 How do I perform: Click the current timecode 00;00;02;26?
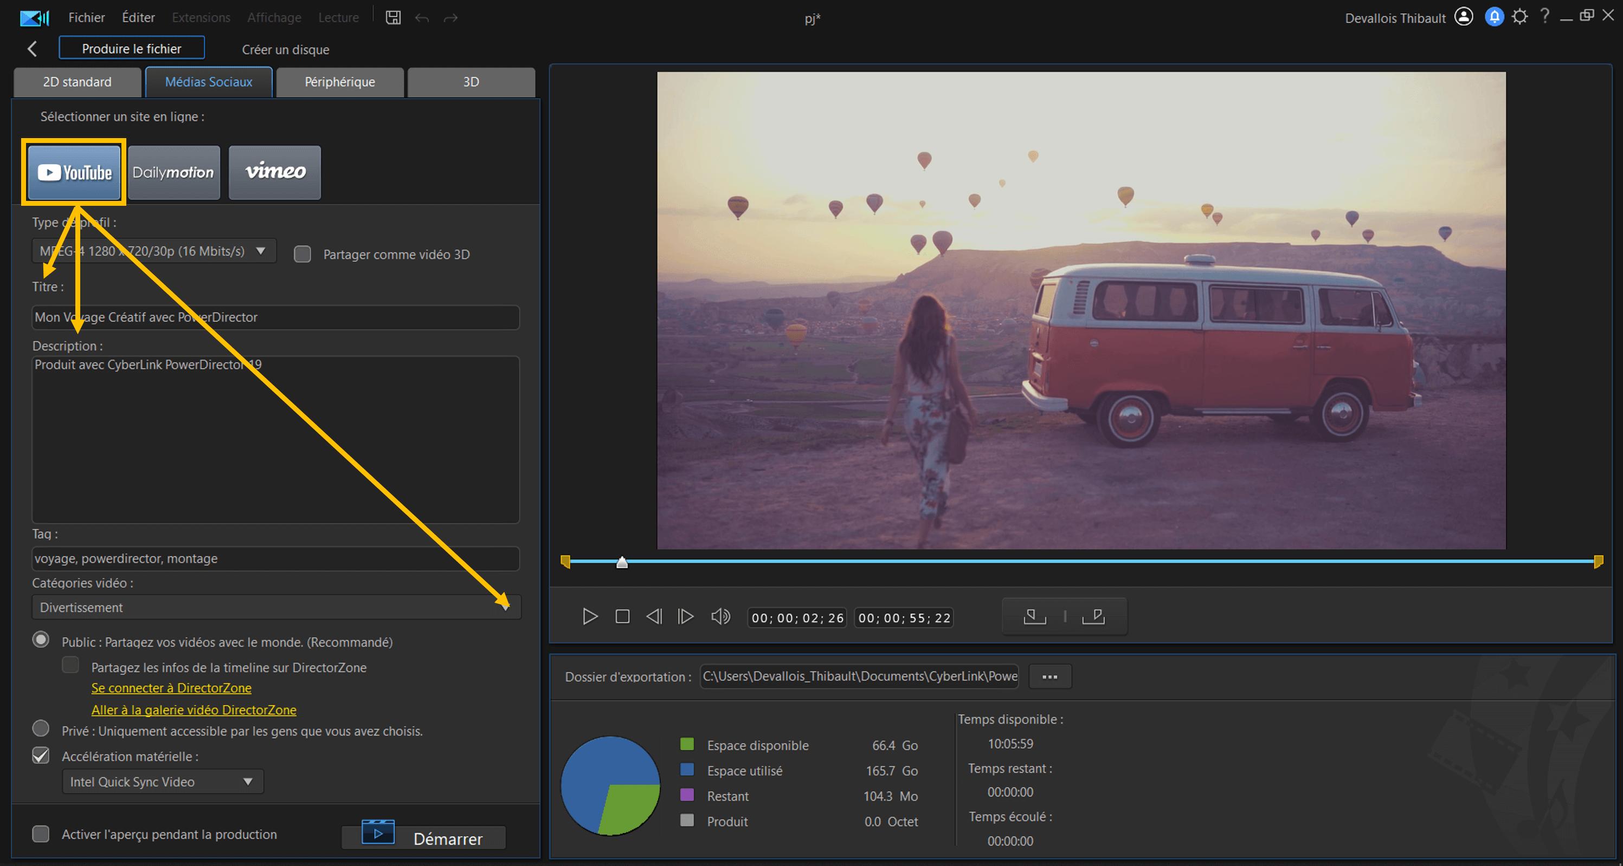(797, 617)
